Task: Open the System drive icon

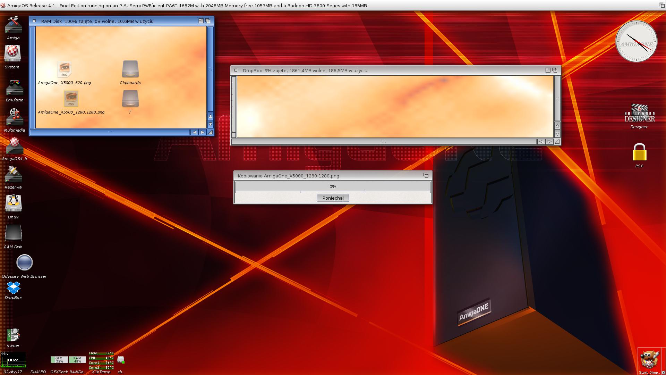Action: point(12,53)
